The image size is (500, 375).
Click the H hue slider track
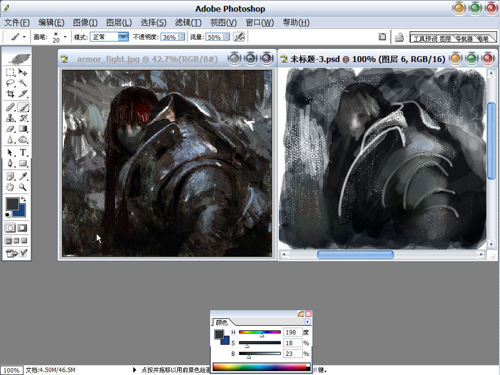pyautogui.click(x=260, y=332)
